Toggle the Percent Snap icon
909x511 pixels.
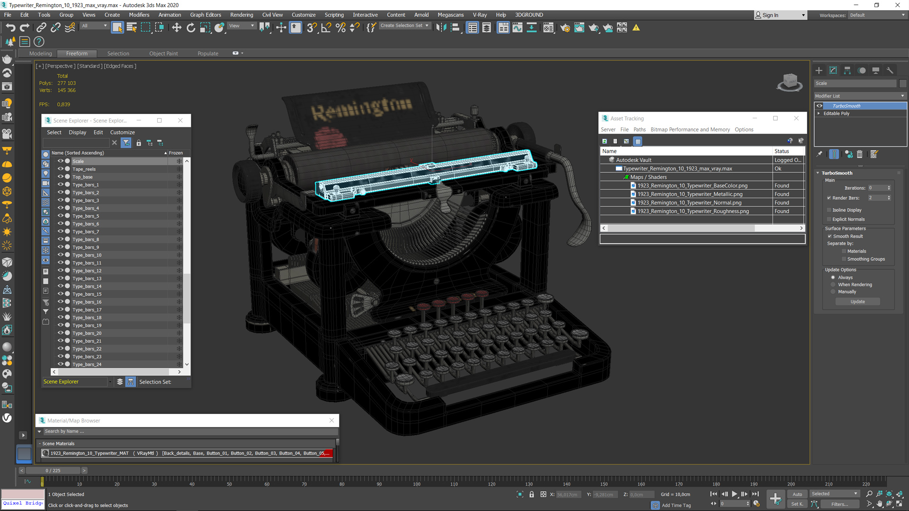[x=340, y=28]
